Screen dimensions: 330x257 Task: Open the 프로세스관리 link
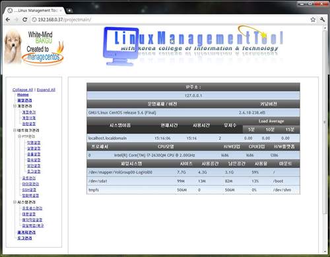[x=32, y=208]
